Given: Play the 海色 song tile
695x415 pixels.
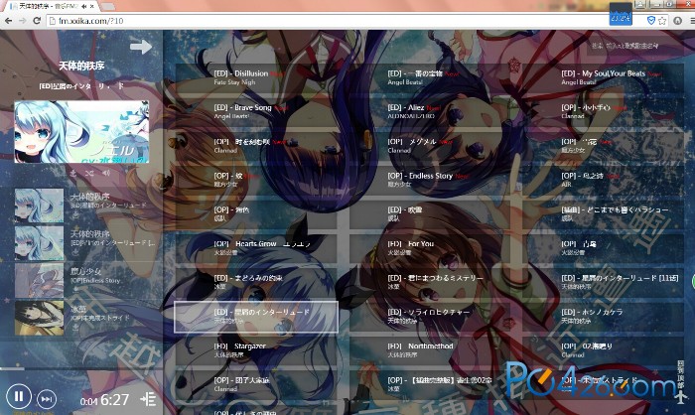Looking at the screenshot, I should click(256, 214).
